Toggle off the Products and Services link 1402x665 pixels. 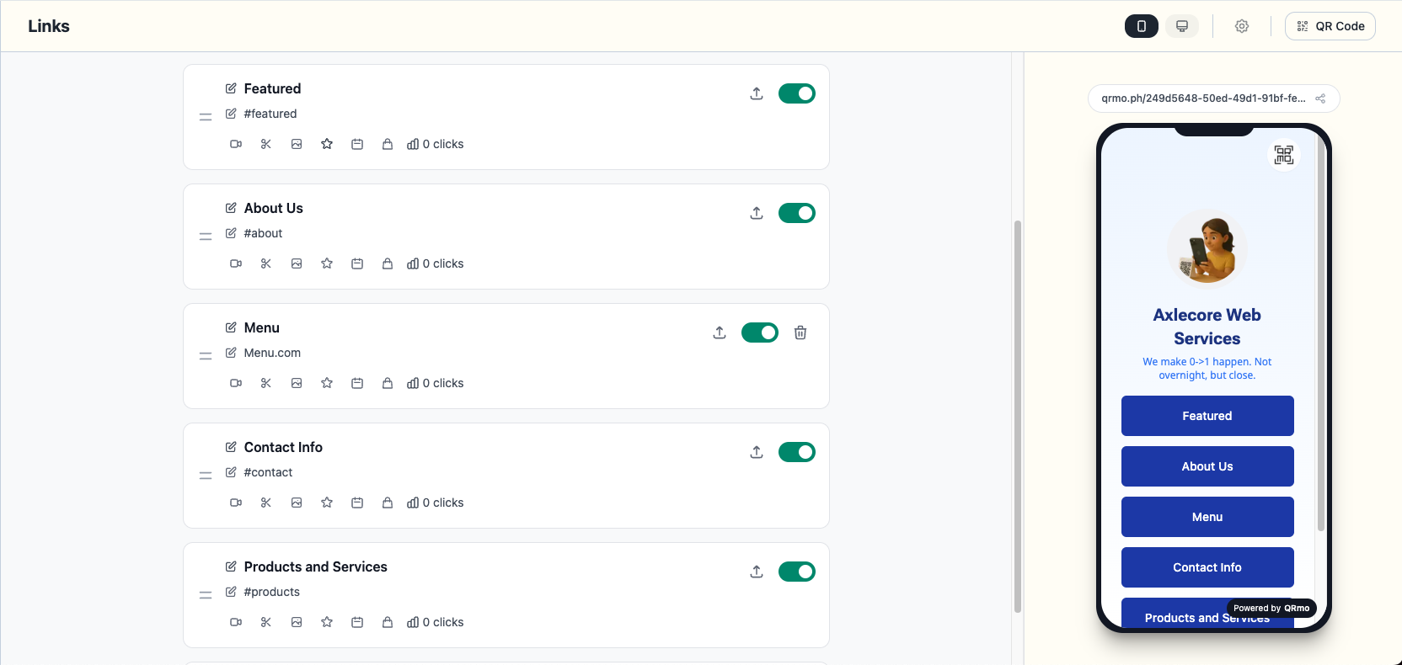[x=796, y=572]
